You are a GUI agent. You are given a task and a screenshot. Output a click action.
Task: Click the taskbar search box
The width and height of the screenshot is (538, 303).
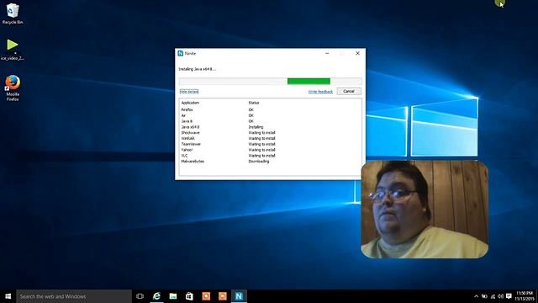tap(74, 296)
